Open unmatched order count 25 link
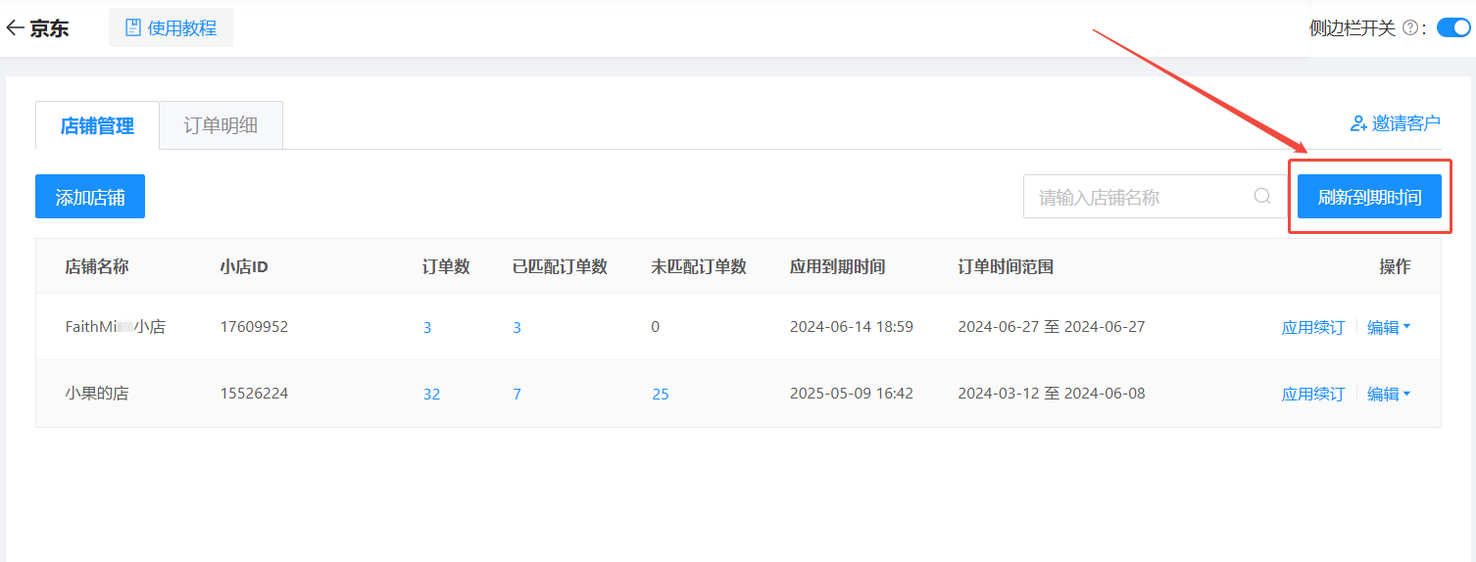 [660, 394]
